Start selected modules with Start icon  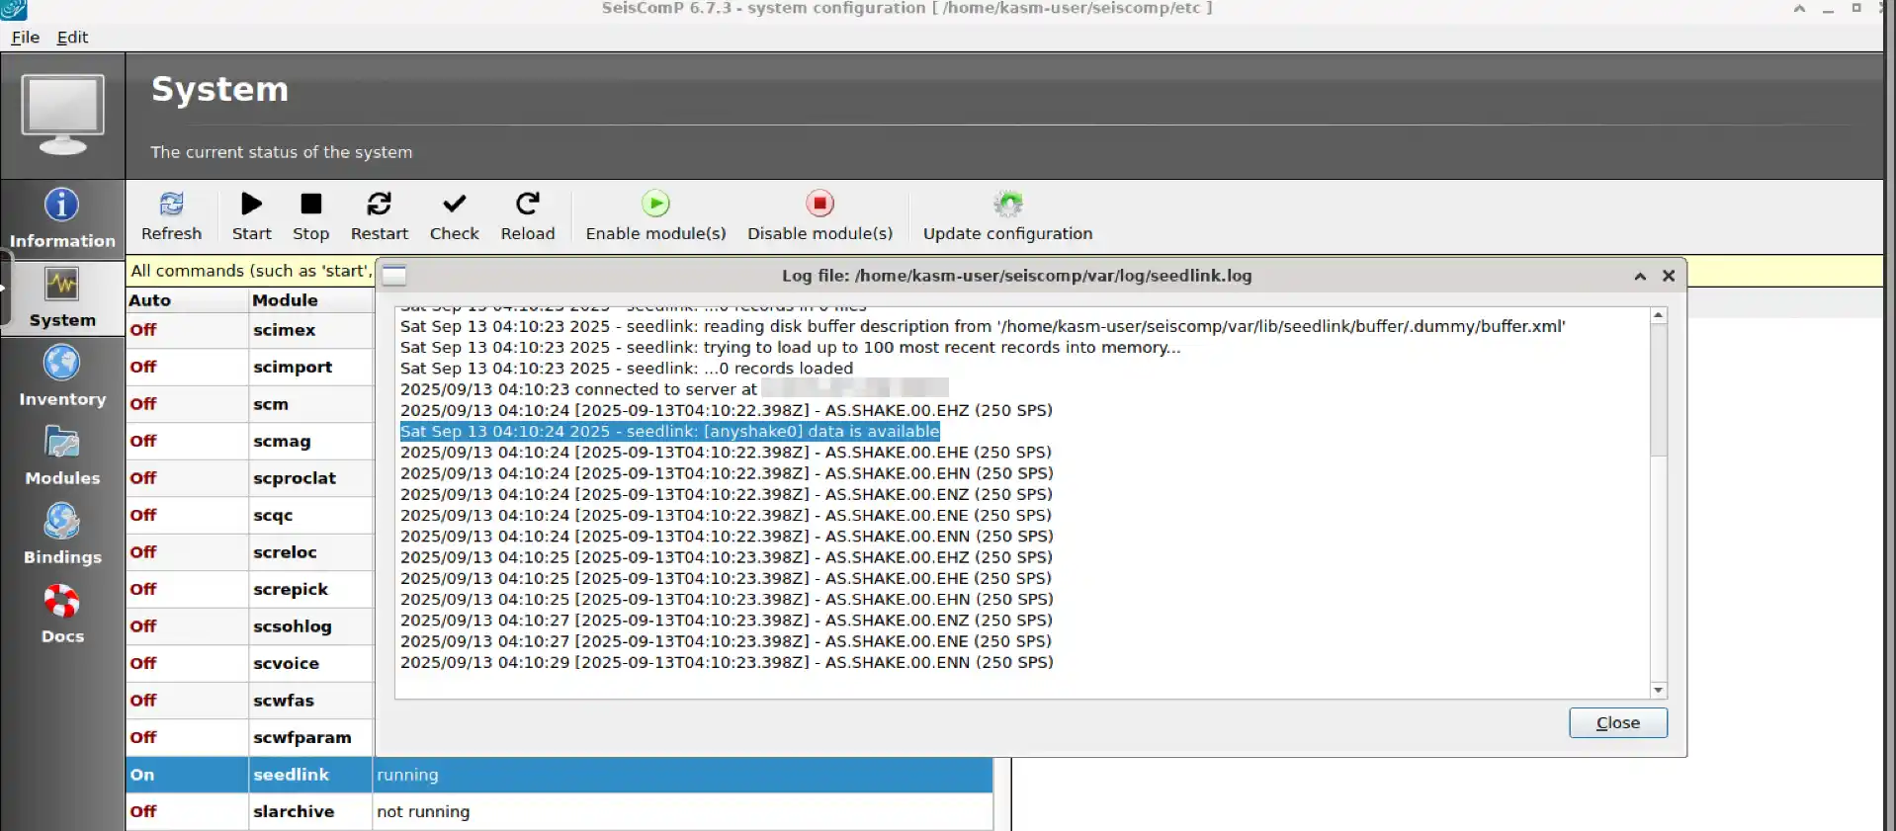[x=252, y=204]
